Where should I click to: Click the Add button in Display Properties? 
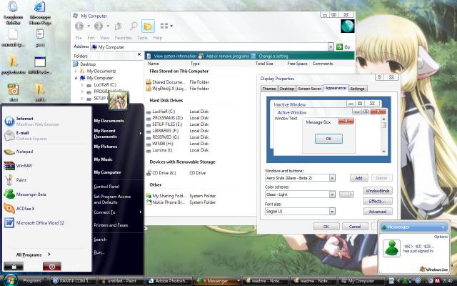pyautogui.click(x=358, y=178)
